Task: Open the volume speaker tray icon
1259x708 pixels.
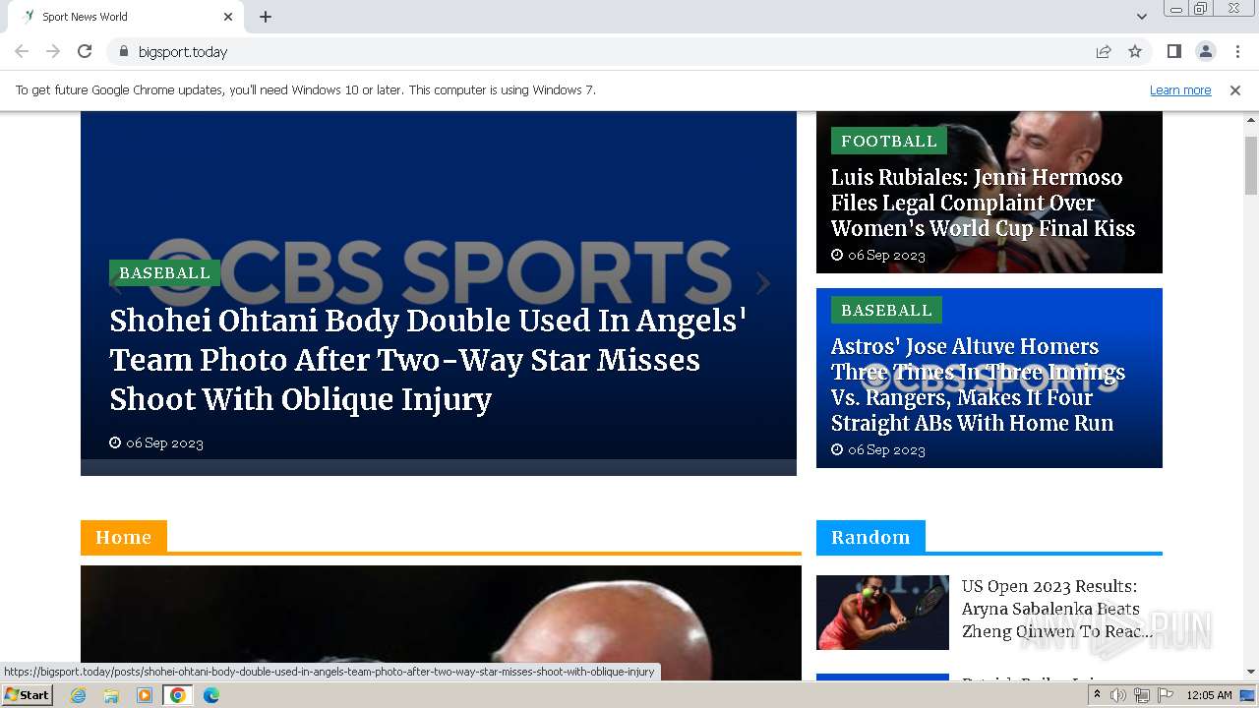Action: point(1118,695)
